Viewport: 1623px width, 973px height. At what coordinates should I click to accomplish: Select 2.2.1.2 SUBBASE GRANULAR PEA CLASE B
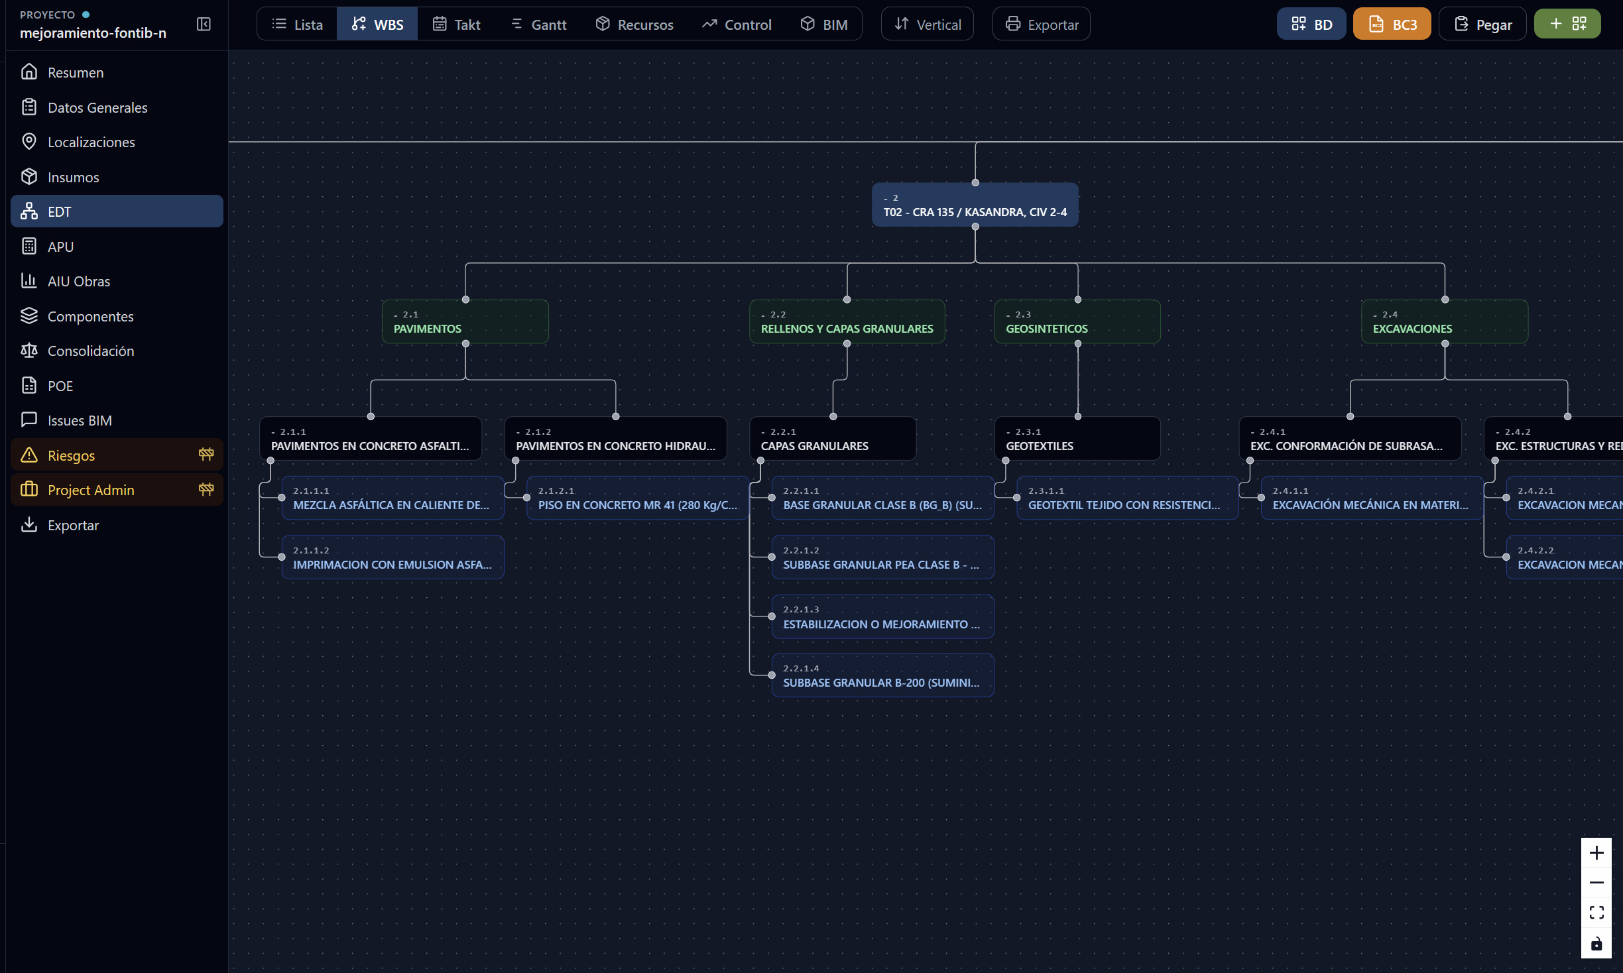click(x=882, y=557)
